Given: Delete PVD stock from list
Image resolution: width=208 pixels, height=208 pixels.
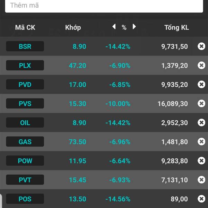Looking at the screenshot, I should (x=201, y=84).
